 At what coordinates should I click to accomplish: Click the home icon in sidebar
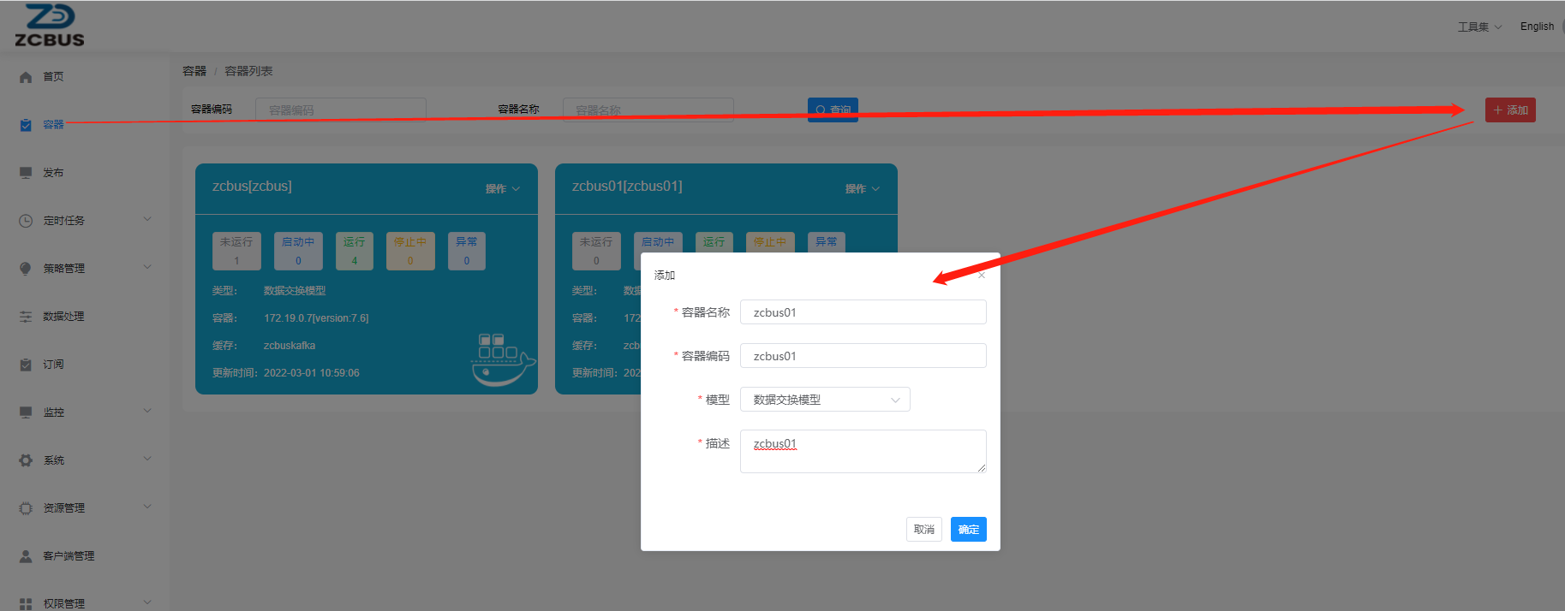[x=26, y=77]
